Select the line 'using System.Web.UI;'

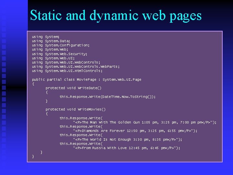53,58
